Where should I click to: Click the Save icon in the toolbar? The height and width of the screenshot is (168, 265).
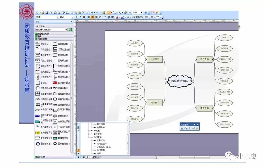tap(47, 13)
